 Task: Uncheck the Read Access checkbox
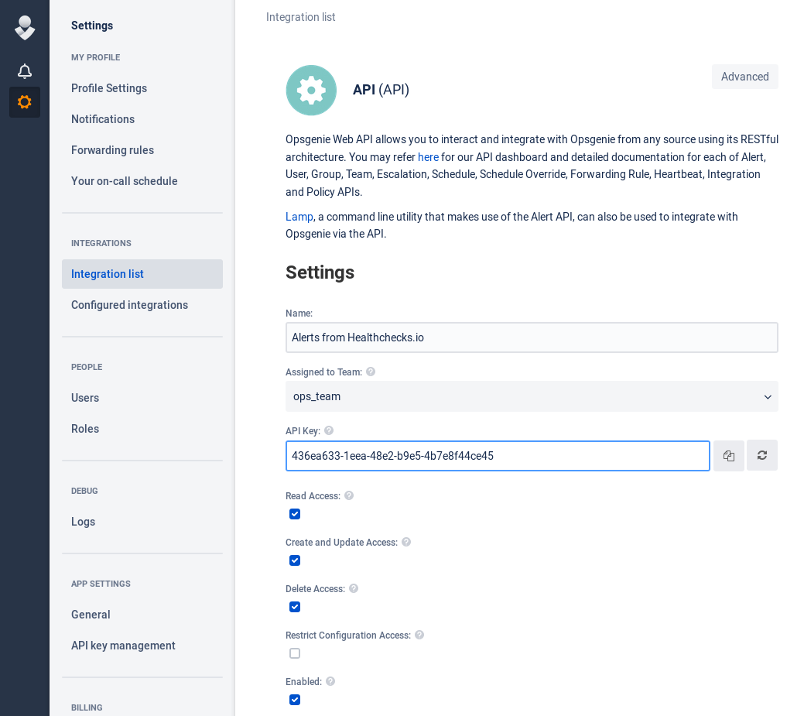pyautogui.click(x=295, y=514)
